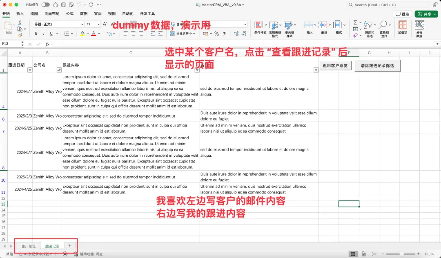Switch to the 页面布局 ribbon tab
The image size is (441, 258).
click(x=52, y=13)
